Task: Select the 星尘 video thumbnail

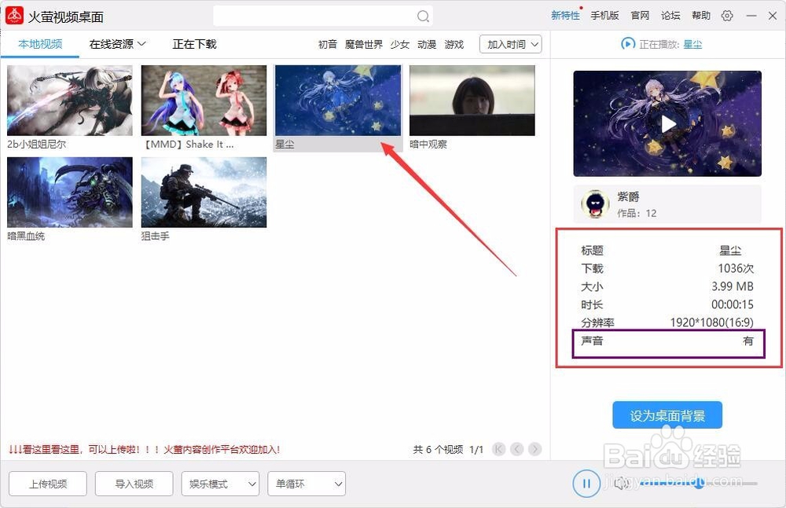Action: coord(338,101)
